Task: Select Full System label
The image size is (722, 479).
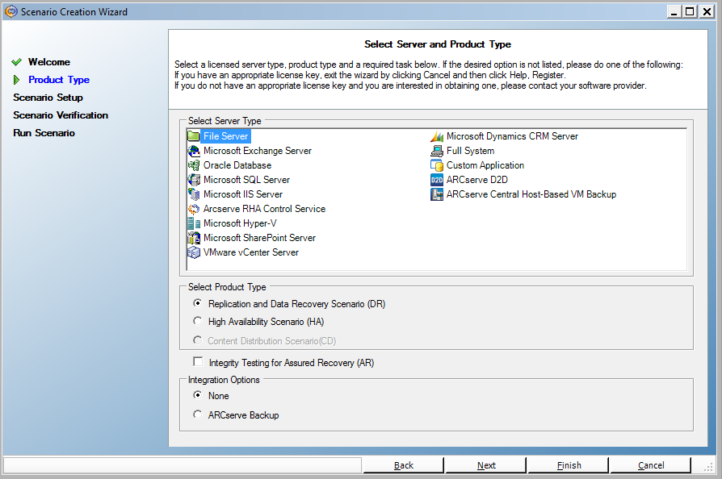Action: tap(470, 151)
